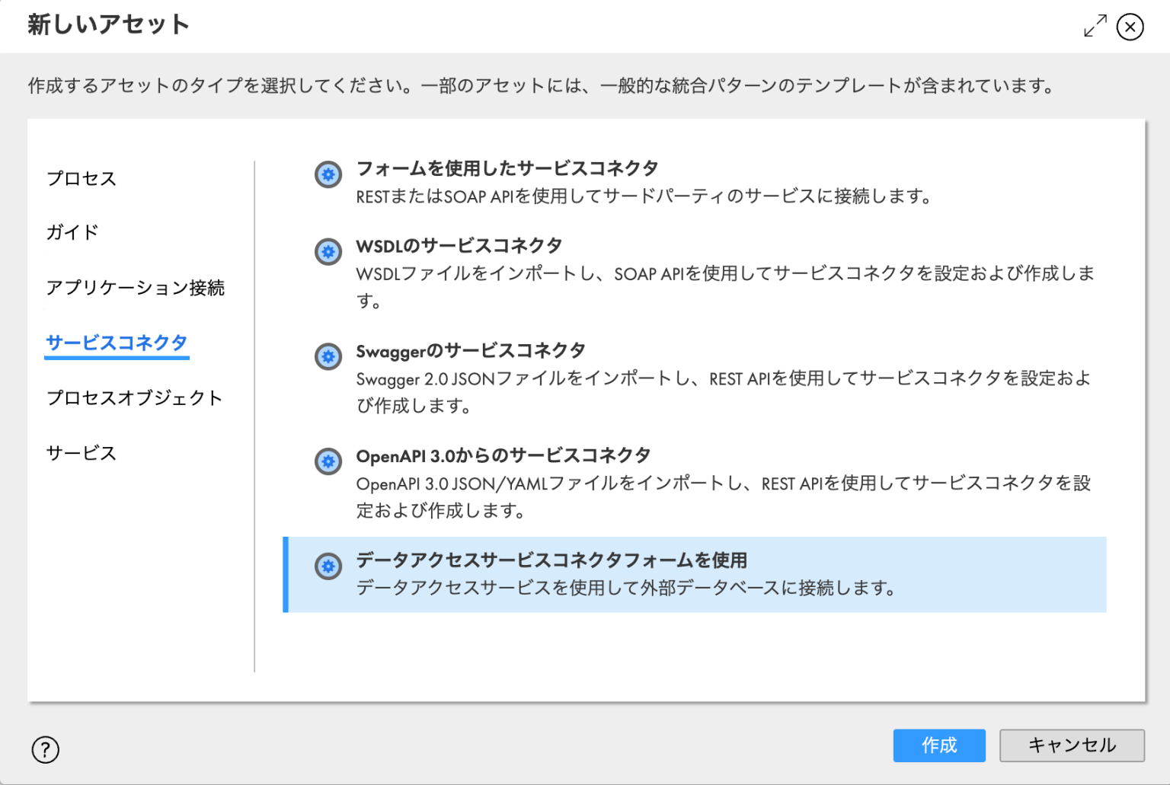Open the help icon at bottom left
1170x785 pixels.
pos(45,749)
